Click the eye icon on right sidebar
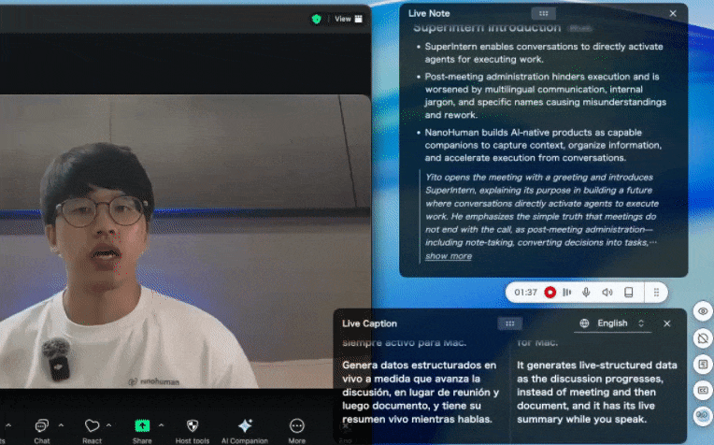 (704, 310)
